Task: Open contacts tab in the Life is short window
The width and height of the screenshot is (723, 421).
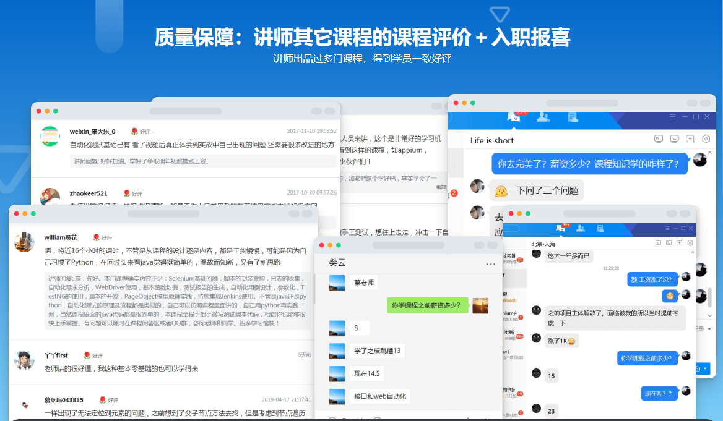Action: pyautogui.click(x=543, y=117)
